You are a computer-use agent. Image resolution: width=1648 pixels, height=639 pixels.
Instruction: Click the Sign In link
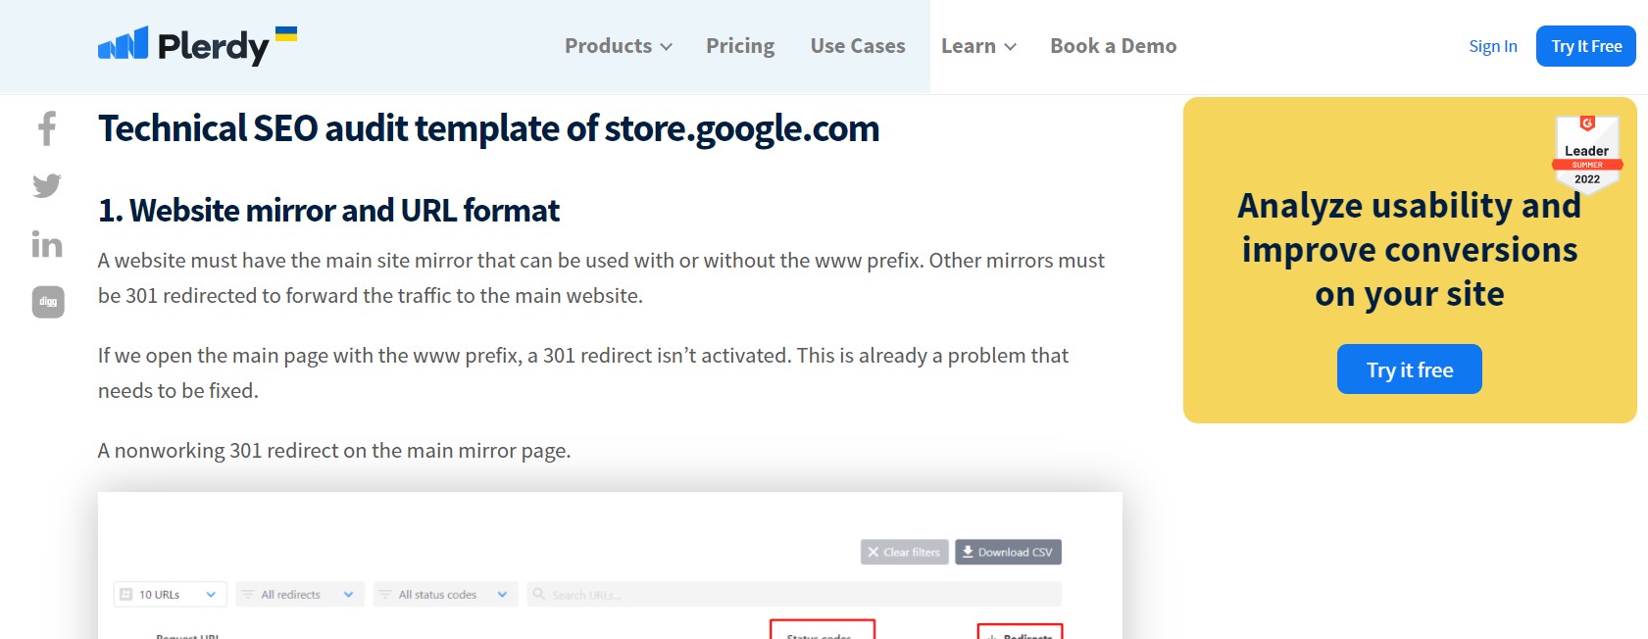coord(1493,46)
